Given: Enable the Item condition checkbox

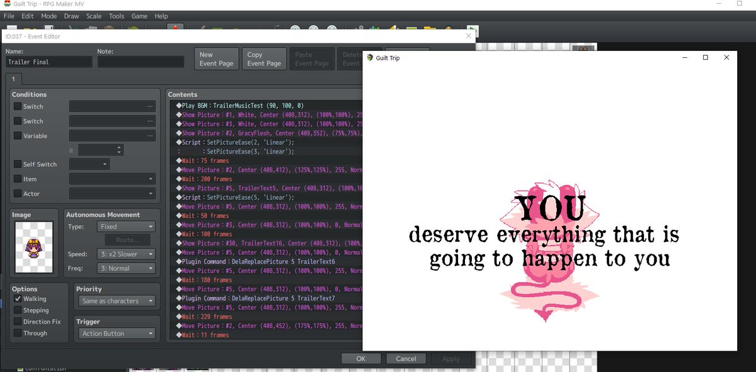Looking at the screenshot, I should [18, 179].
